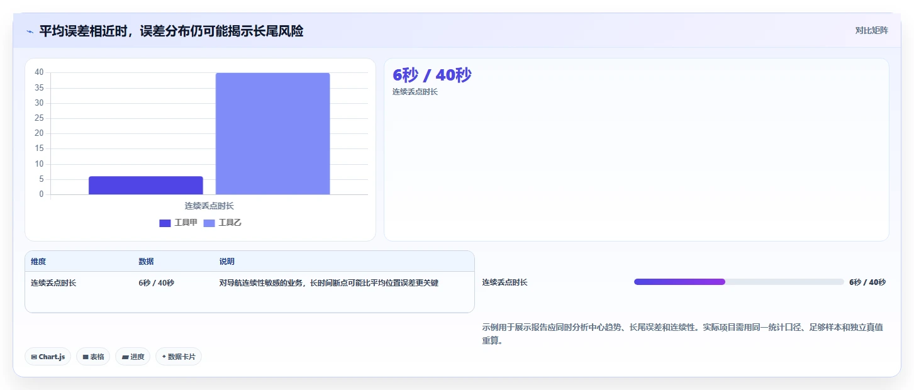Select the 数据卡片 tag chip
Screen dimensions: 914x390
179,357
